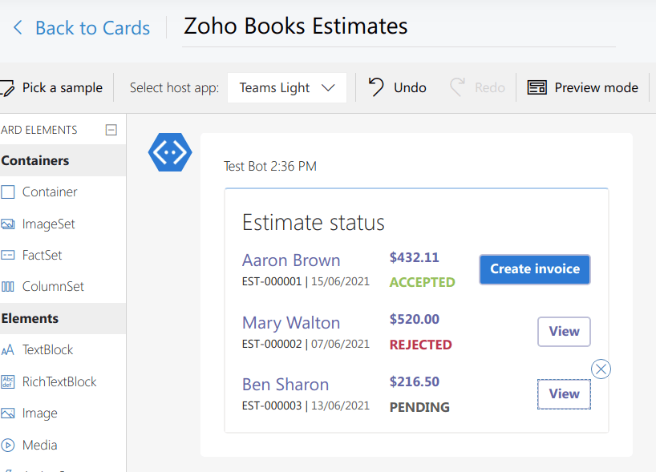Click the FactSet label in palette
656x472 pixels.
(42, 255)
